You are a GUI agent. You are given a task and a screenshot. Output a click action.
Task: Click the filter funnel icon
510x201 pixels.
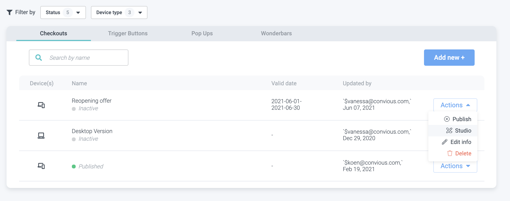tap(10, 12)
